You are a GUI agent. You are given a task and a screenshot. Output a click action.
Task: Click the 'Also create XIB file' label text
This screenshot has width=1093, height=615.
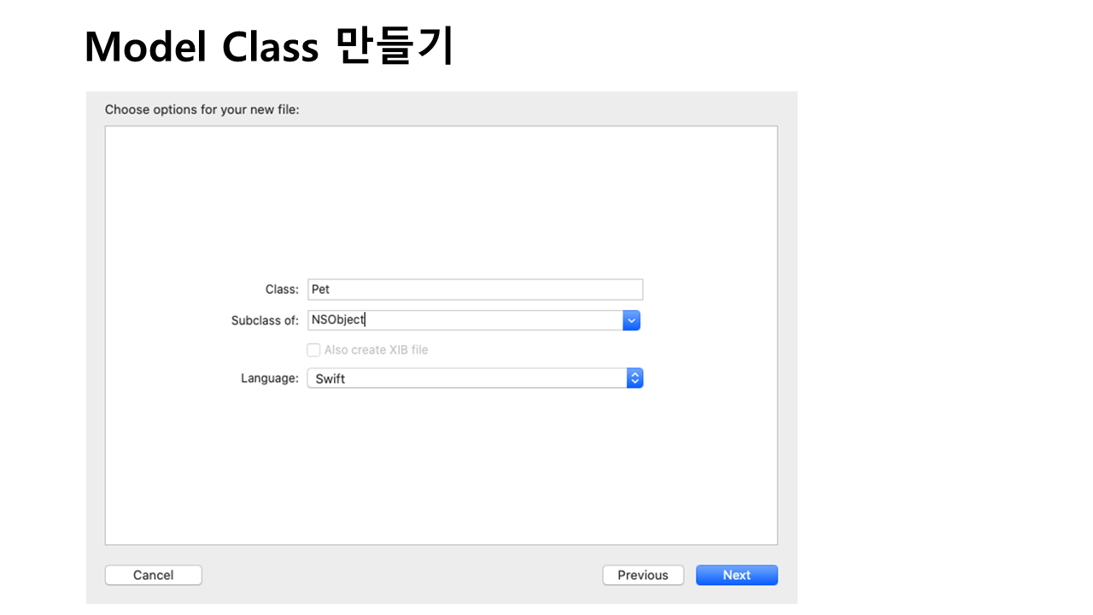tap(376, 350)
